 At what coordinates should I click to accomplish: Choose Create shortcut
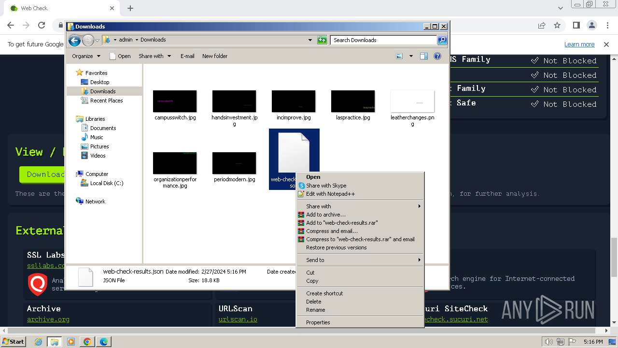pos(360,293)
